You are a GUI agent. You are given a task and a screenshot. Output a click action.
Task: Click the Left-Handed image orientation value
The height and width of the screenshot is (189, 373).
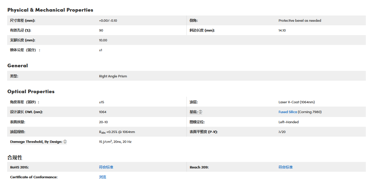(x=288, y=122)
